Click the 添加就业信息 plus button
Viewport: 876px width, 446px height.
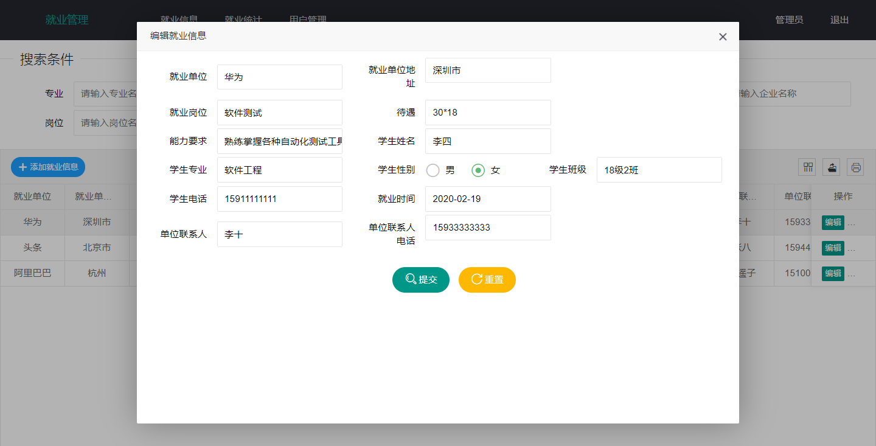click(48, 167)
